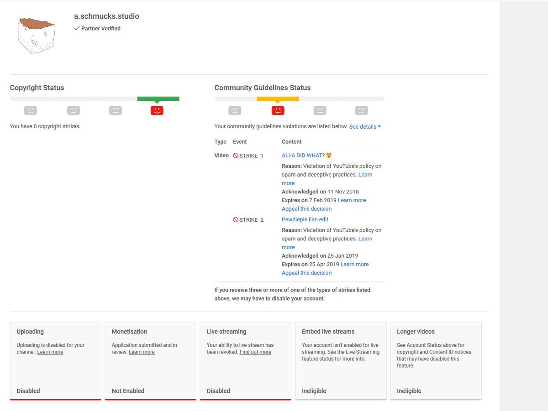Screen dimensions: 548x411
Task: Click the Community Guidelines Status heading
Action: [x=263, y=88]
